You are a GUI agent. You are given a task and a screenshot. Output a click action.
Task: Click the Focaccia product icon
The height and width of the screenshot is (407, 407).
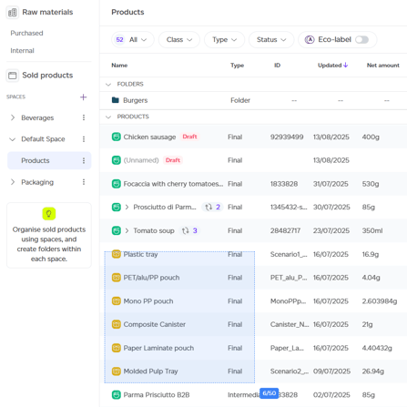(x=117, y=184)
